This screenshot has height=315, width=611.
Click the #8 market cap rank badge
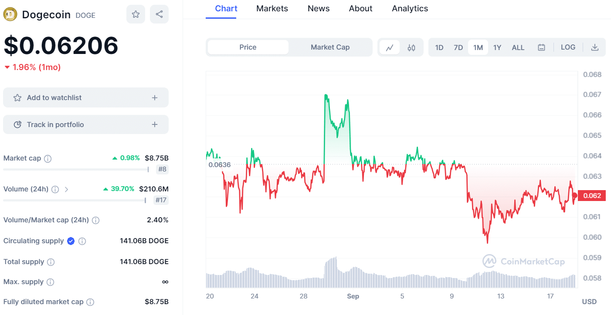[x=162, y=169]
